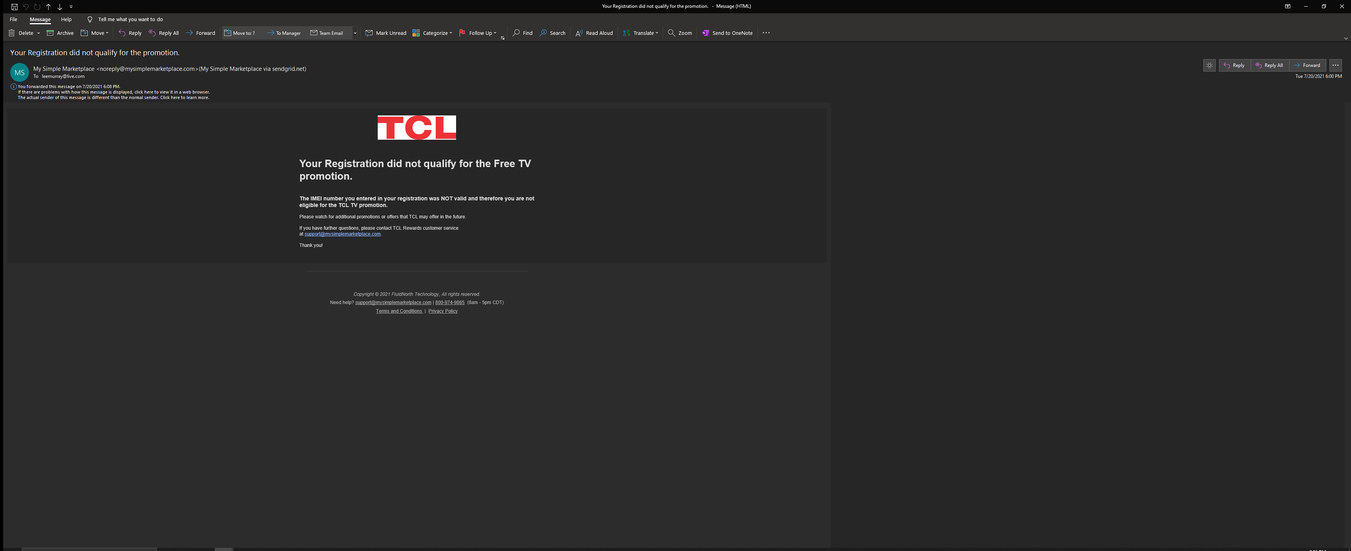This screenshot has height=551, width=1351.
Task: Go to previous item with up arrow
Action: click(x=48, y=7)
